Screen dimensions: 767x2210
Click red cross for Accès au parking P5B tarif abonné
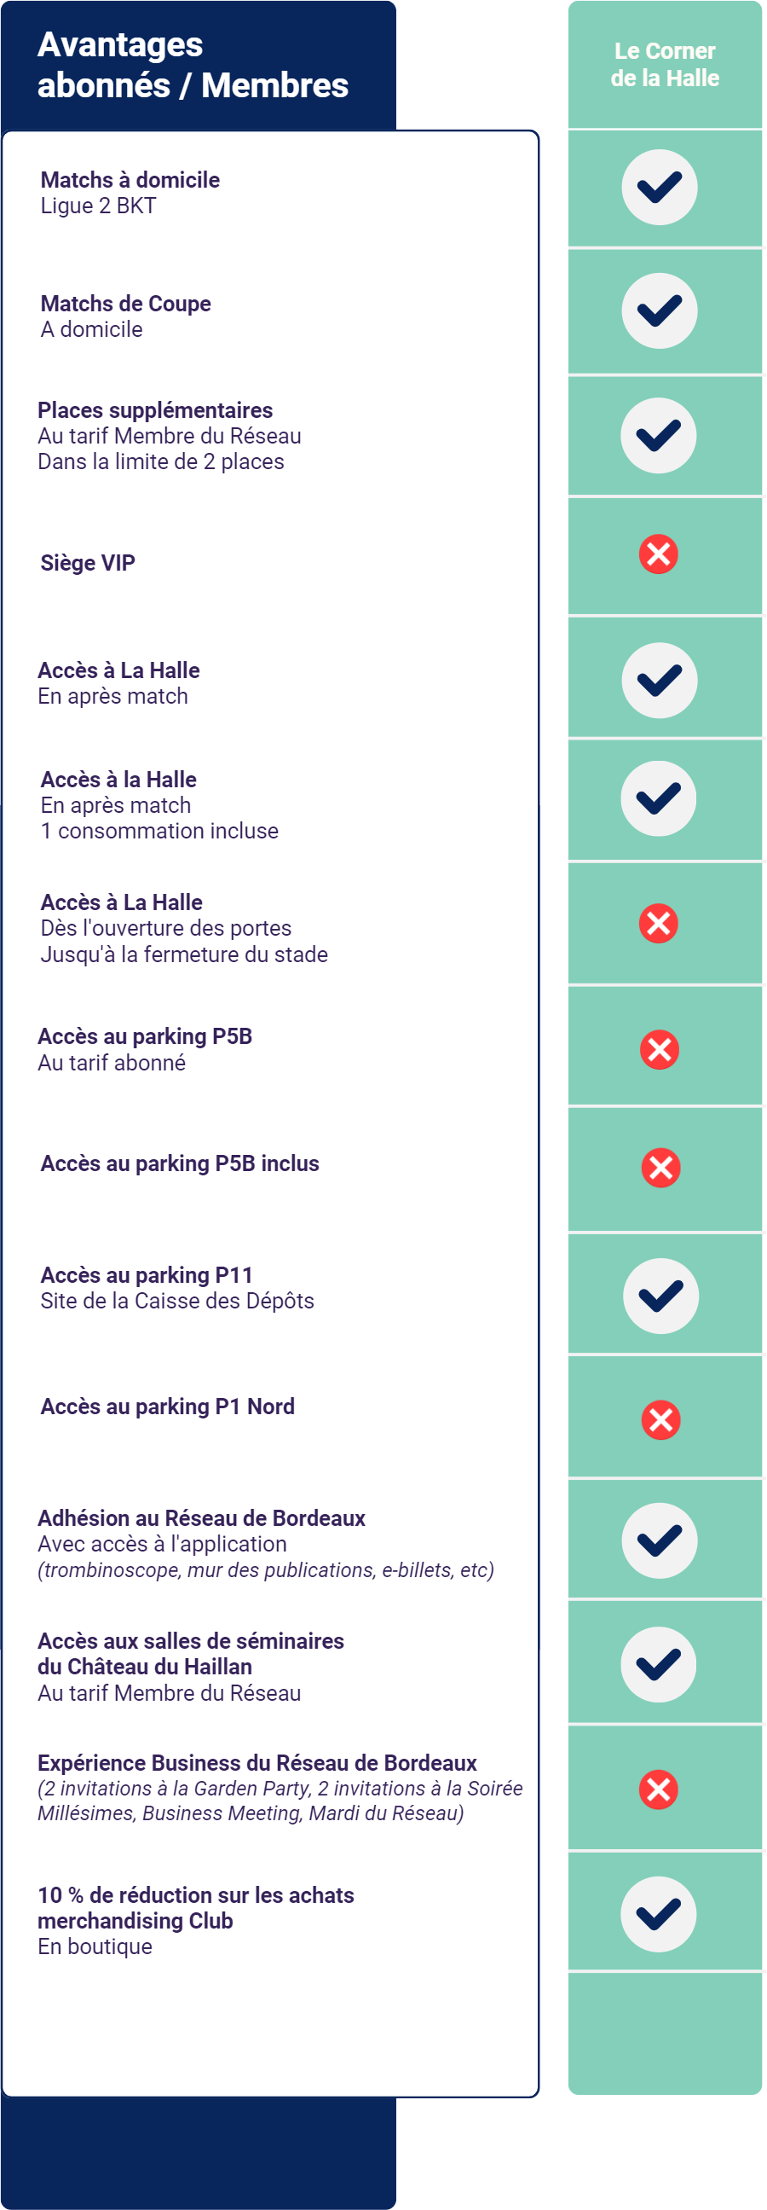(659, 1049)
